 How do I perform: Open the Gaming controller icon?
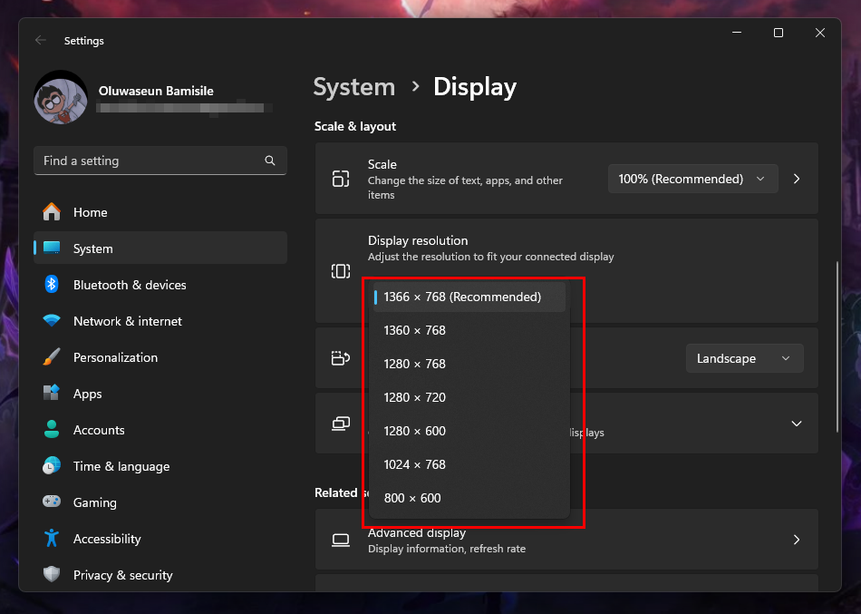point(52,502)
